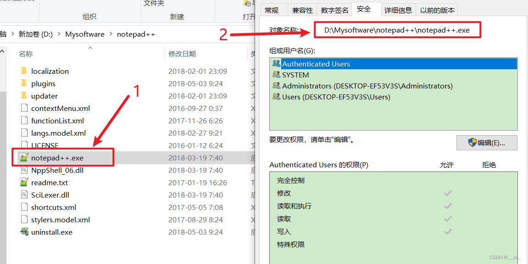Open the 以前的版本 tab

[437, 10]
